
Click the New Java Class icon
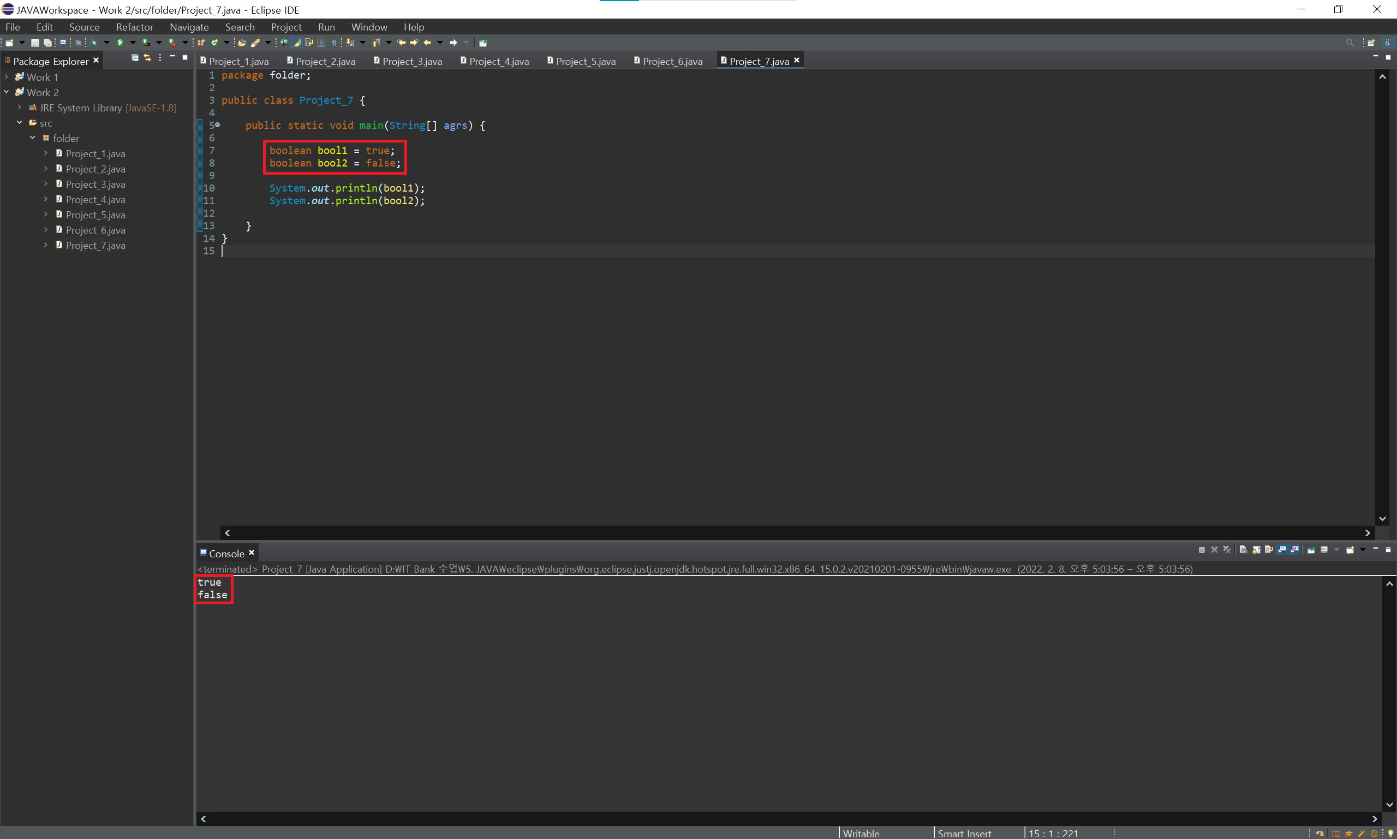pyautogui.click(x=214, y=43)
